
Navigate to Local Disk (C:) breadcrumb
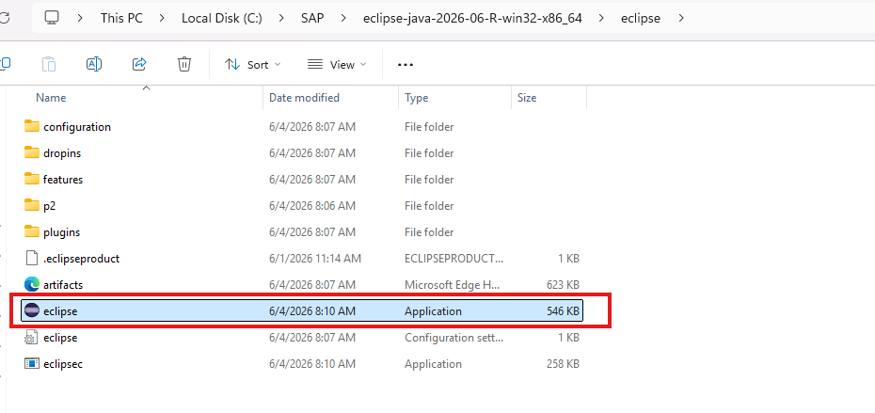221,18
